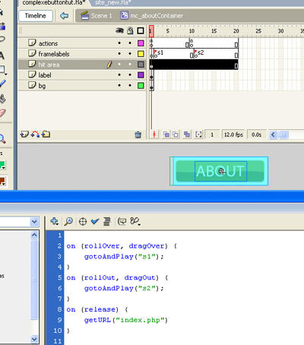Toggle the Onion Skin icon
This screenshot has height=345, width=304.
pos(166,135)
